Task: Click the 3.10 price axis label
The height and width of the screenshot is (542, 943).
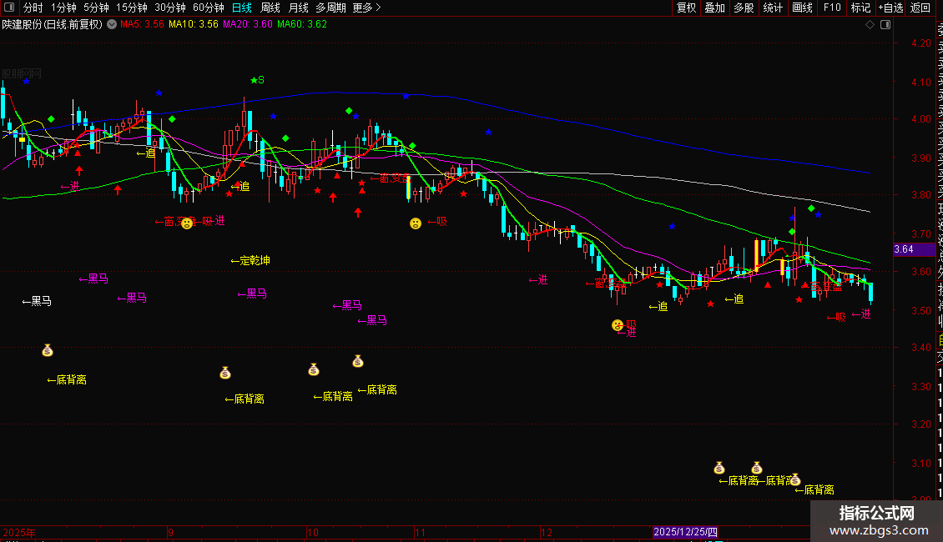Action: [x=920, y=464]
